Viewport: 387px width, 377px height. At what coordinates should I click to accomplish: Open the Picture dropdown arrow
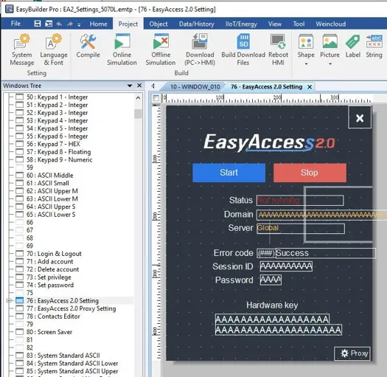[330, 63]
